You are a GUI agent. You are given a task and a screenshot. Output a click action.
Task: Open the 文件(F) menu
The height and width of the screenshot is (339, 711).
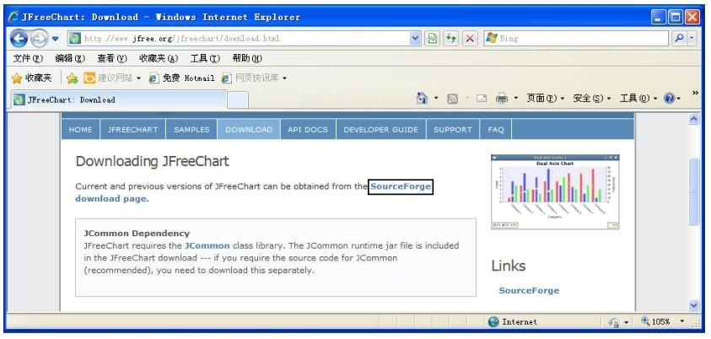click(x=28, y=58)
